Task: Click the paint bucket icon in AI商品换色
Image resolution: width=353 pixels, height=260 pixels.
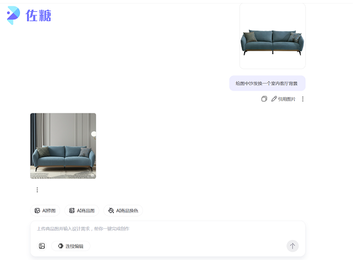Action: pyautogui.click(x=111, y=211)
